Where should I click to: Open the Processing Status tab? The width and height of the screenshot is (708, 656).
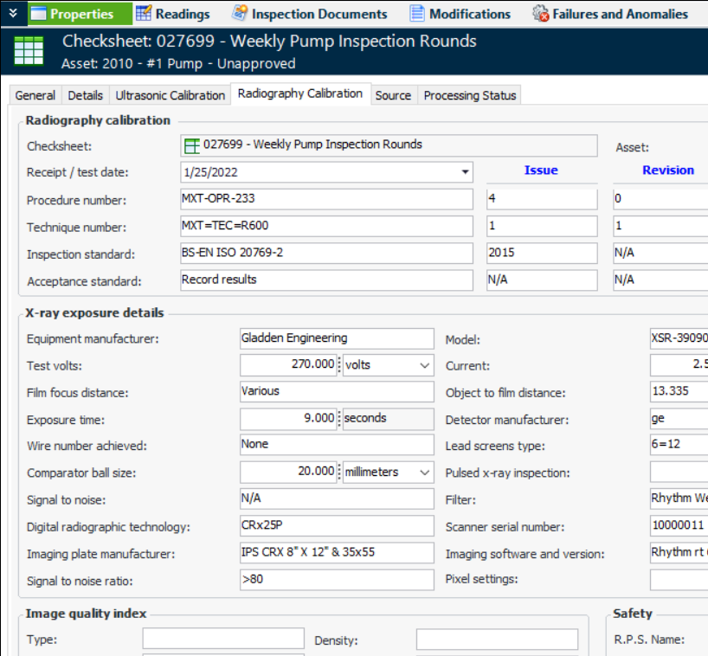click(x=469, y=95)
